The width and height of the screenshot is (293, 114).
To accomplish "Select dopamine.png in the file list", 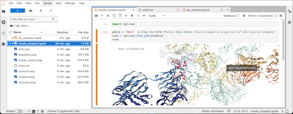I will [49, 55].
